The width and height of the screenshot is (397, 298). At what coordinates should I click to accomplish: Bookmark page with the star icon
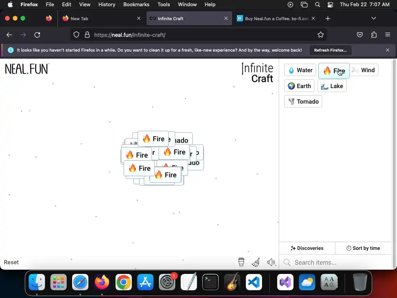(321, 35)
